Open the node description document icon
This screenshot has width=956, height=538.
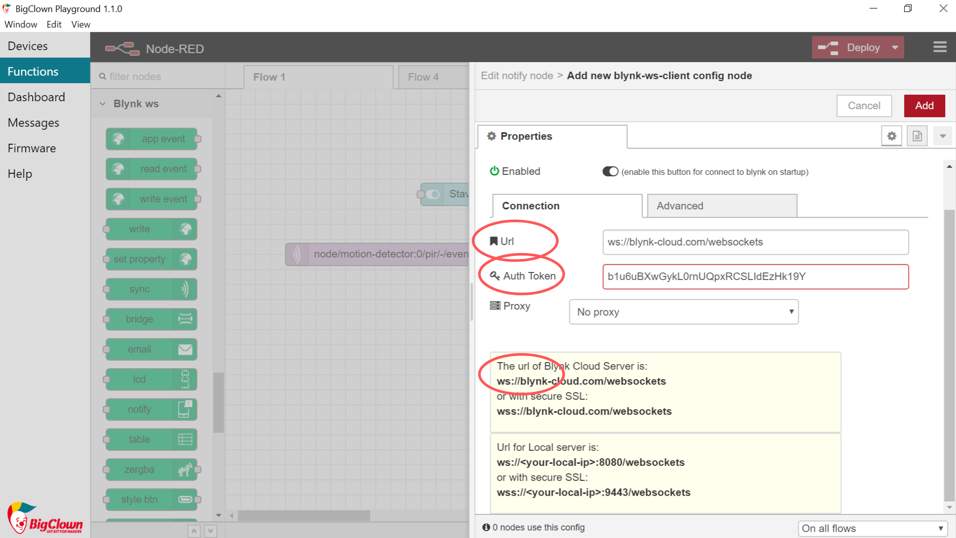click(917, 136)
